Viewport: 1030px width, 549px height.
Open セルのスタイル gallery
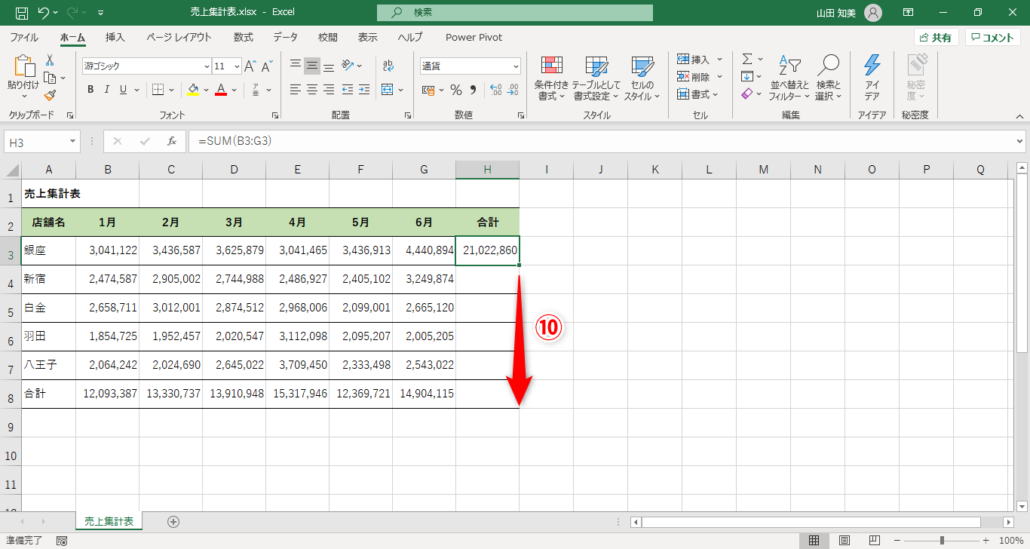[642, 78]
